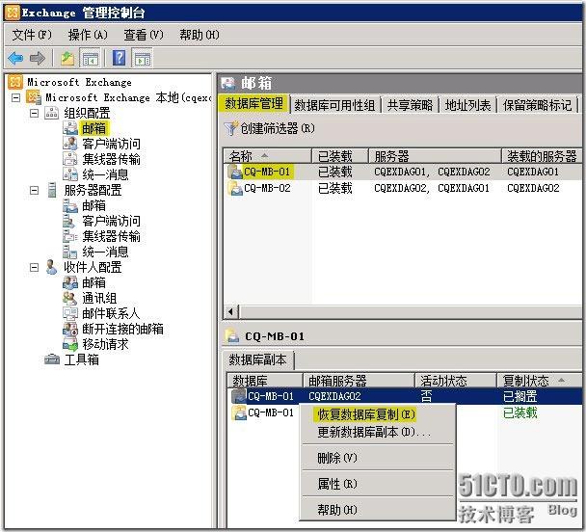586x532 pixels.
Task: Click the database list left scroll arrow
Action: coord(231,311)
